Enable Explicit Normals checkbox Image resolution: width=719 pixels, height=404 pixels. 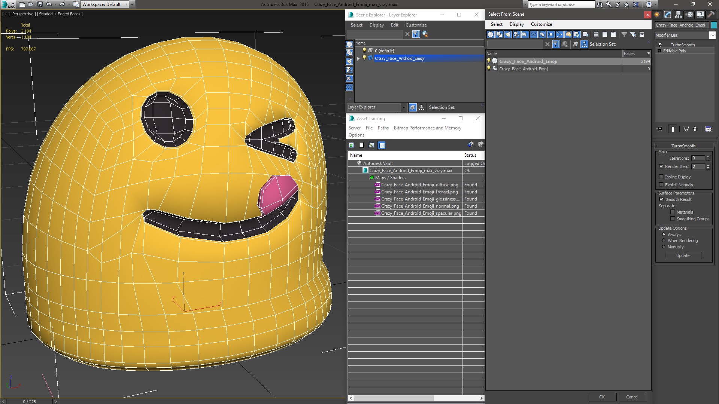click(x=661, y=185)
